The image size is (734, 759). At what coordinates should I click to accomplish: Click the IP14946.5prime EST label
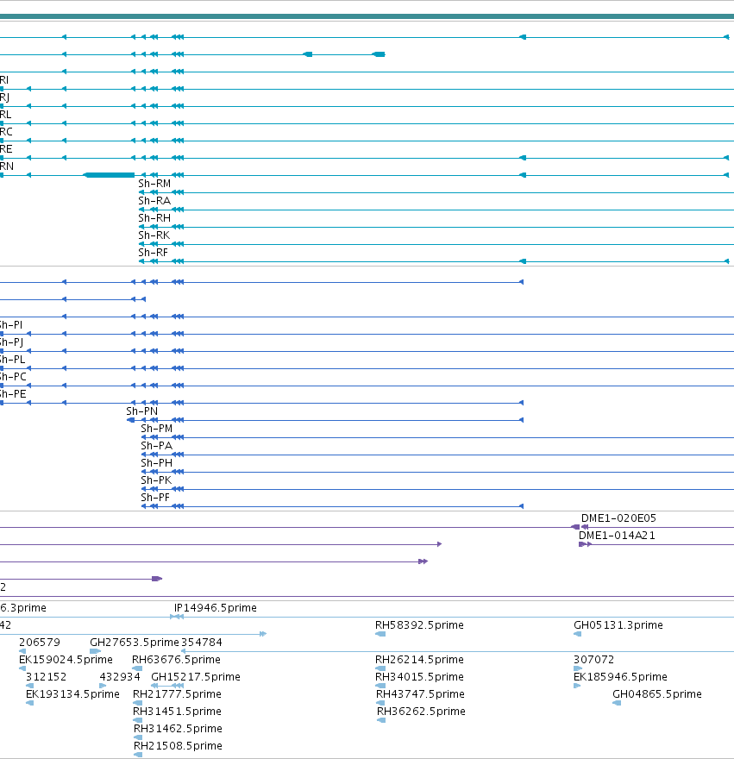(216, 607)
